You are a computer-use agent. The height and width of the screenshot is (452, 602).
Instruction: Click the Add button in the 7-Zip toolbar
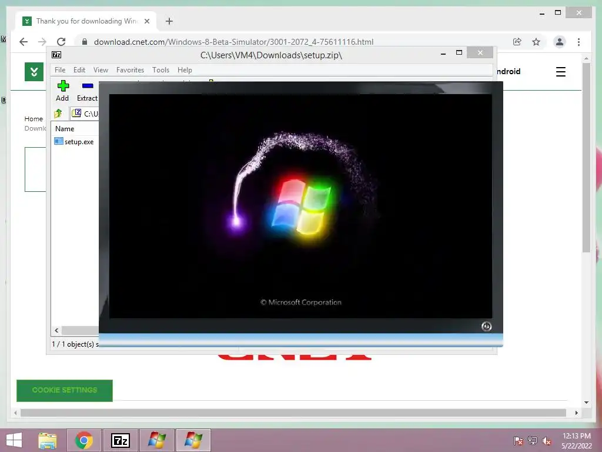click(x=62, y=91)
